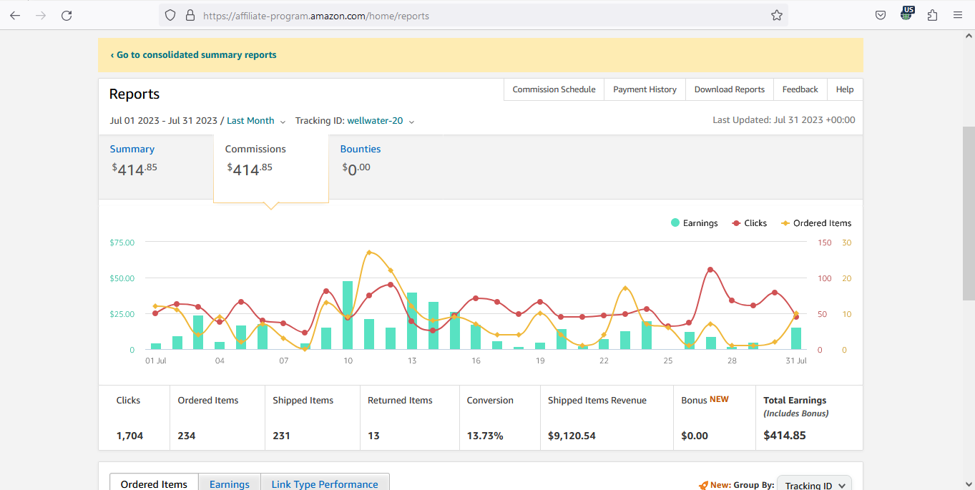Click the 150 clicks axis label
The image size is (975, 490).
pyautogui.click(x=825, y=242)
